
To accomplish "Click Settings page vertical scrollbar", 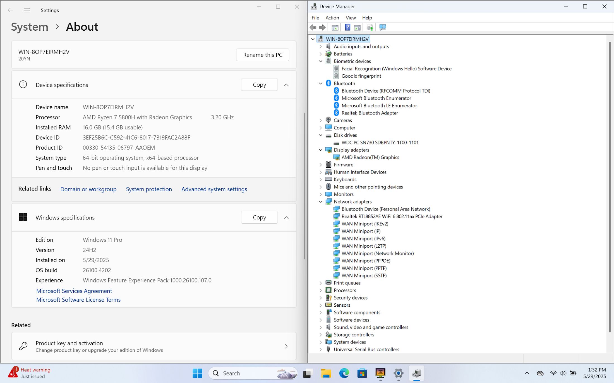I will click(304, 186).
